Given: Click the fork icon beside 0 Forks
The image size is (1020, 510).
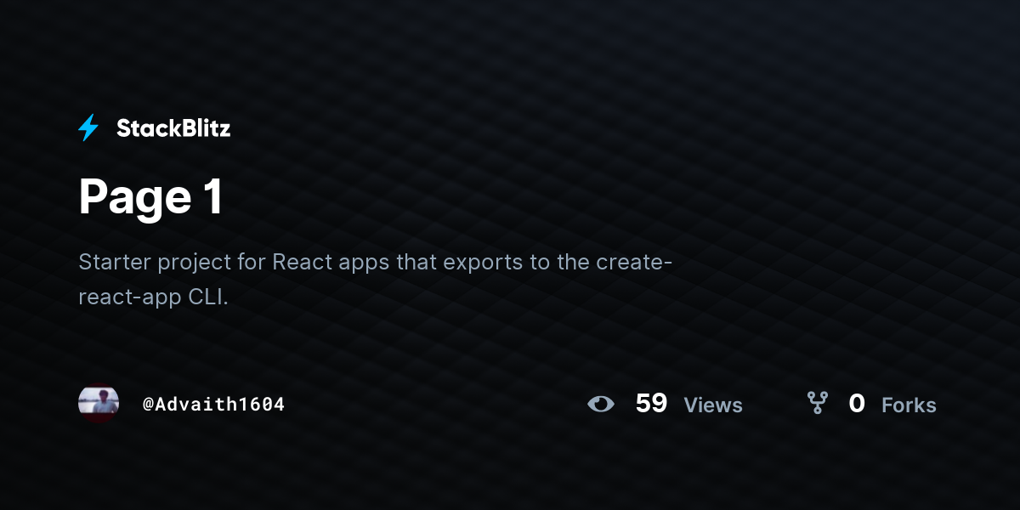Looking at the screenshot, I should [818, 403].
